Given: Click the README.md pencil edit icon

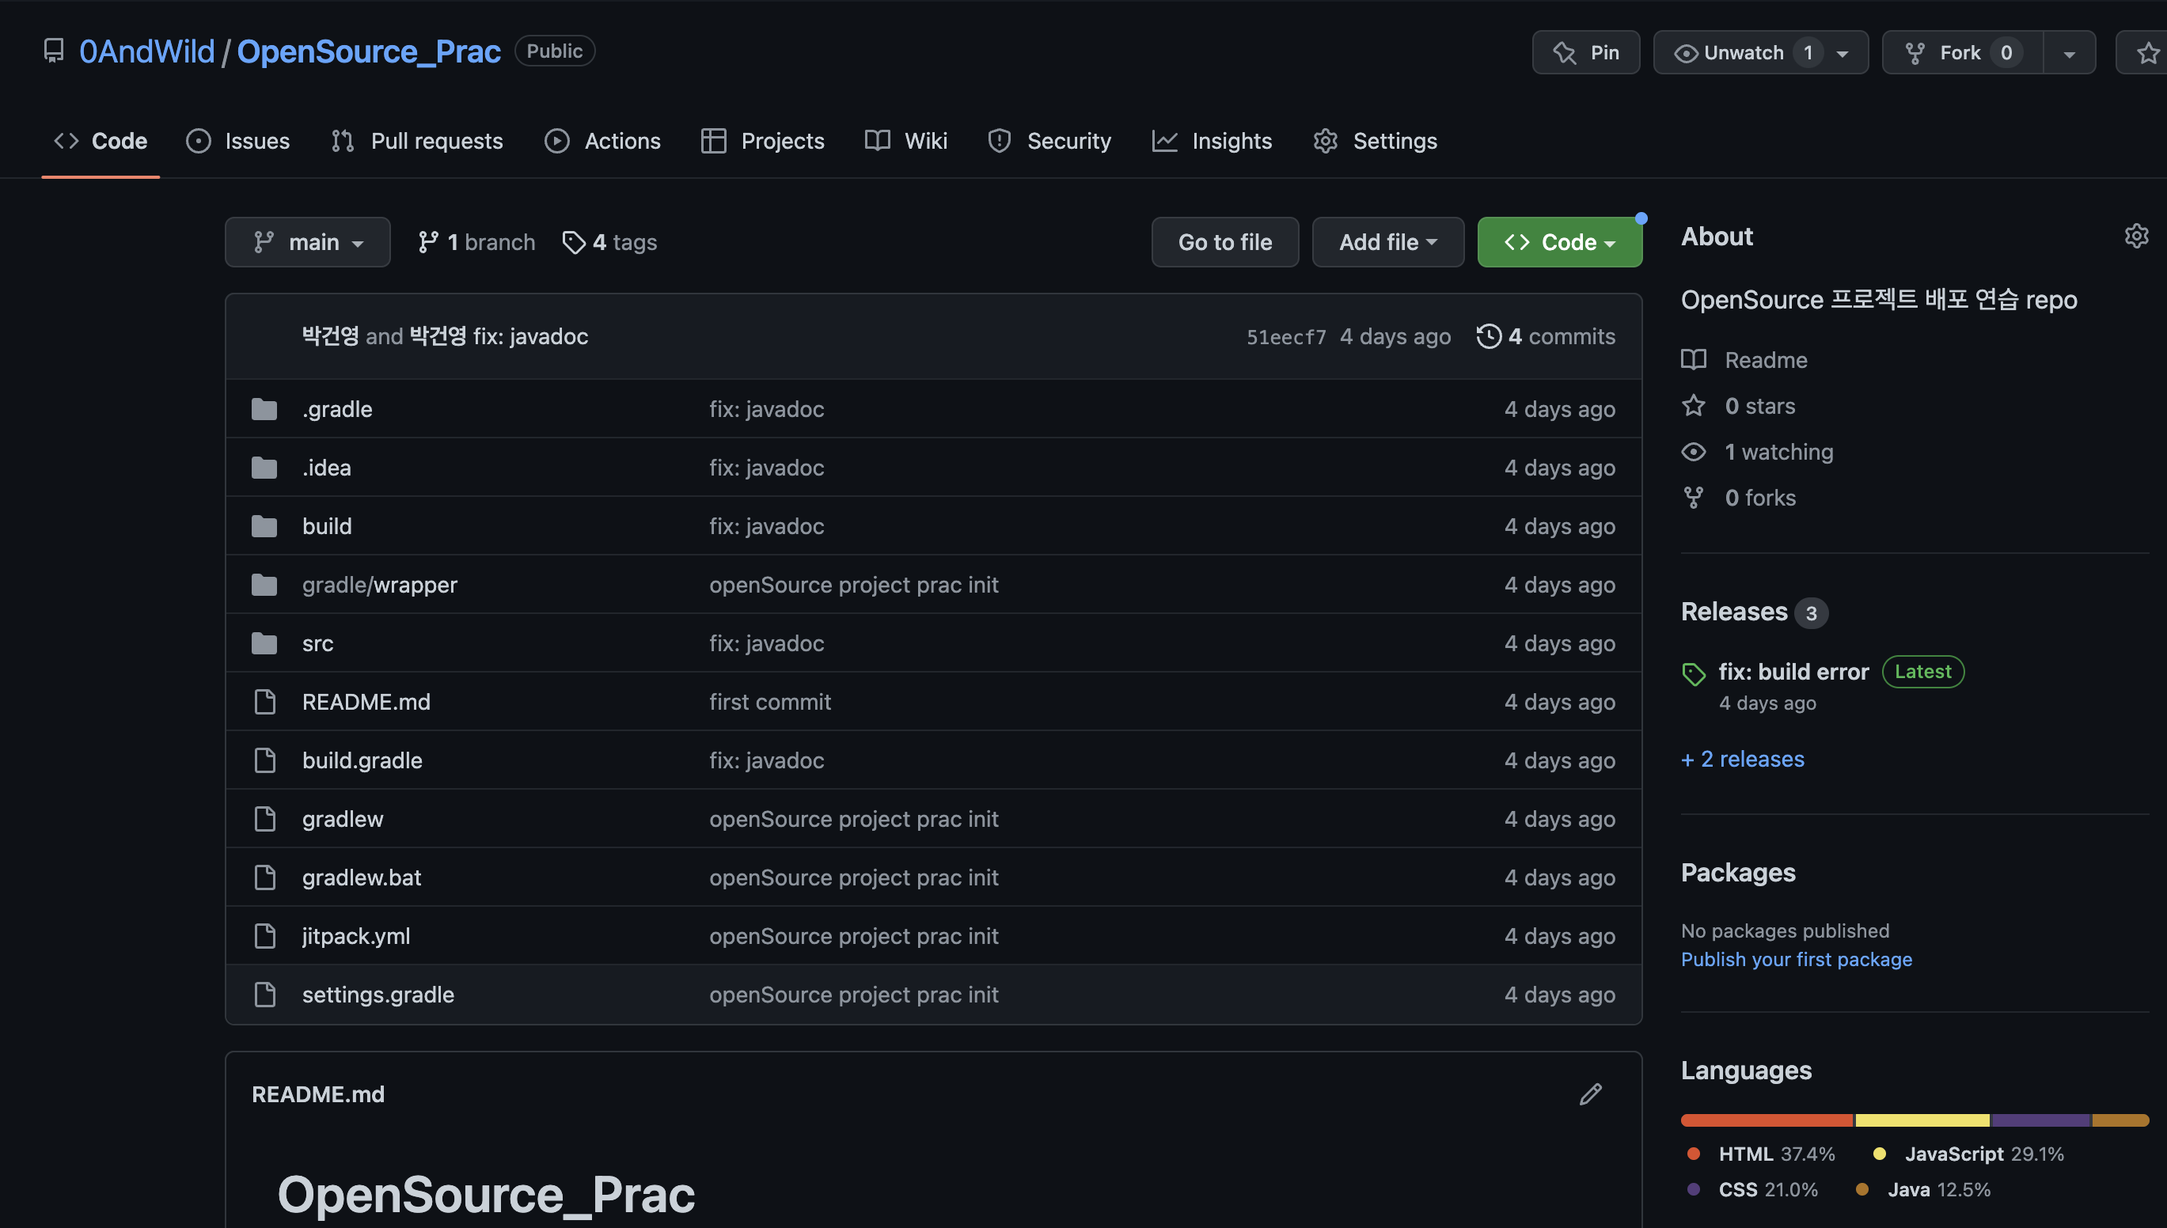Looking at the screenshot, I should click(1590, 1094).
